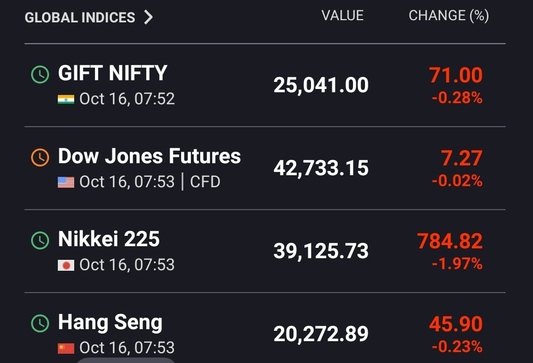The image size is (533, 363).
Task: Click the China flag under Hang Seng
Action: tap(66, 348)
